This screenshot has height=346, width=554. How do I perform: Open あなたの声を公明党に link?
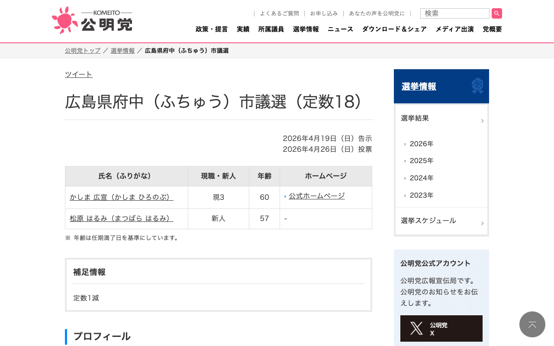377,13
